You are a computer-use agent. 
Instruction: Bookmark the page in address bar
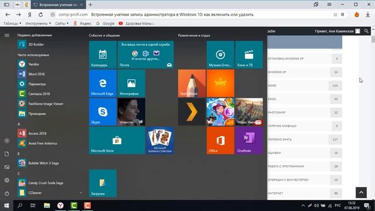pos(342,15)
